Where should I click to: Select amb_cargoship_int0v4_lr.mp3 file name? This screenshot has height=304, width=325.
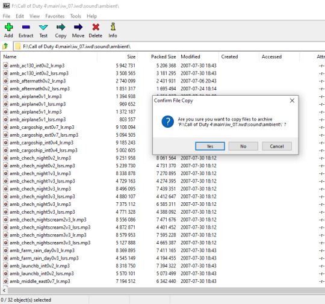(x=42, y=143)
